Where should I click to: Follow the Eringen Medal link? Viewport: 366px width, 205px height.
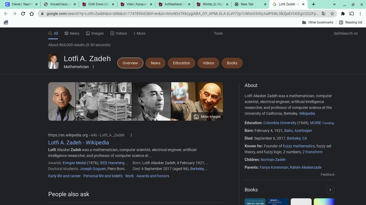coord(74,163)
